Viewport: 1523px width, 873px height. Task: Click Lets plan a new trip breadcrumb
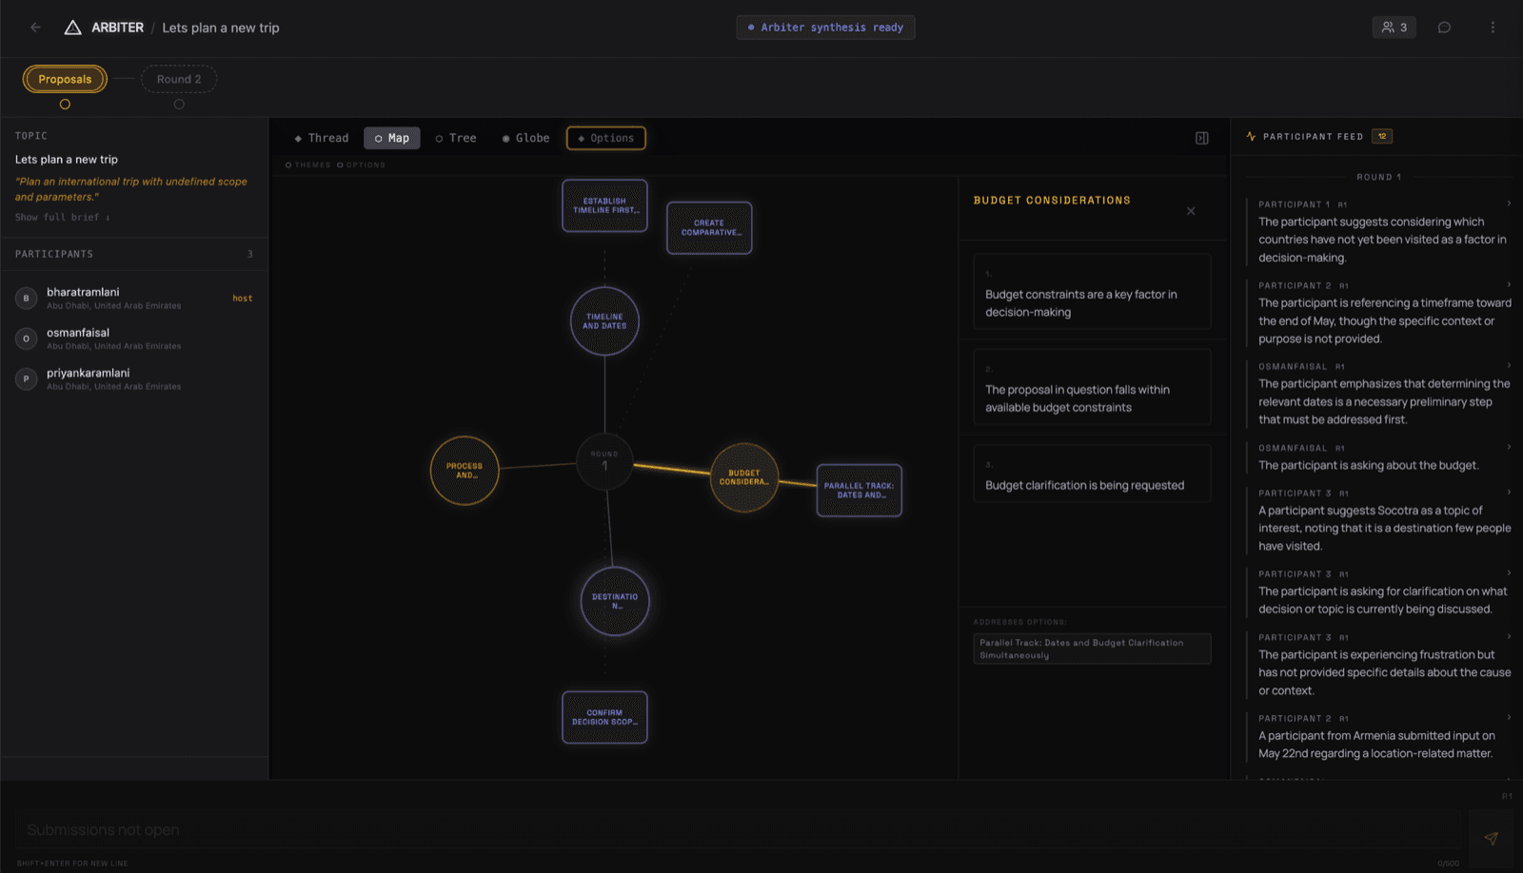[x=221, y=28]
